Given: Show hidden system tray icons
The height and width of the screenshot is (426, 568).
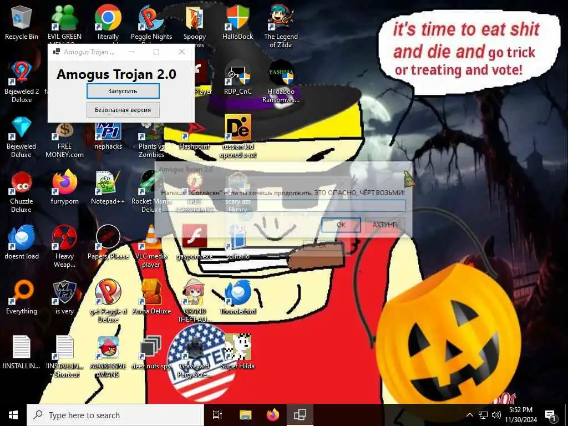Looking at the screenshot, I should (x=469, y=415).
